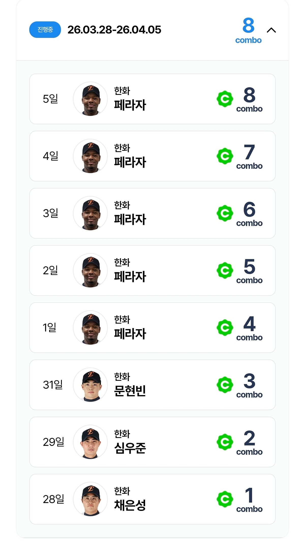305x546 pixels.
Task: Click the green combo badge on 3일 row
Action: [225, 213]
